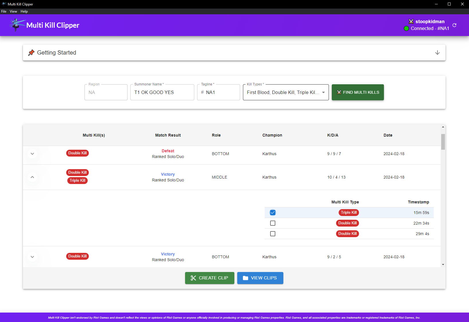Click the folder icon on View Clips
The image size is (469, 322).
pos(246,278)
